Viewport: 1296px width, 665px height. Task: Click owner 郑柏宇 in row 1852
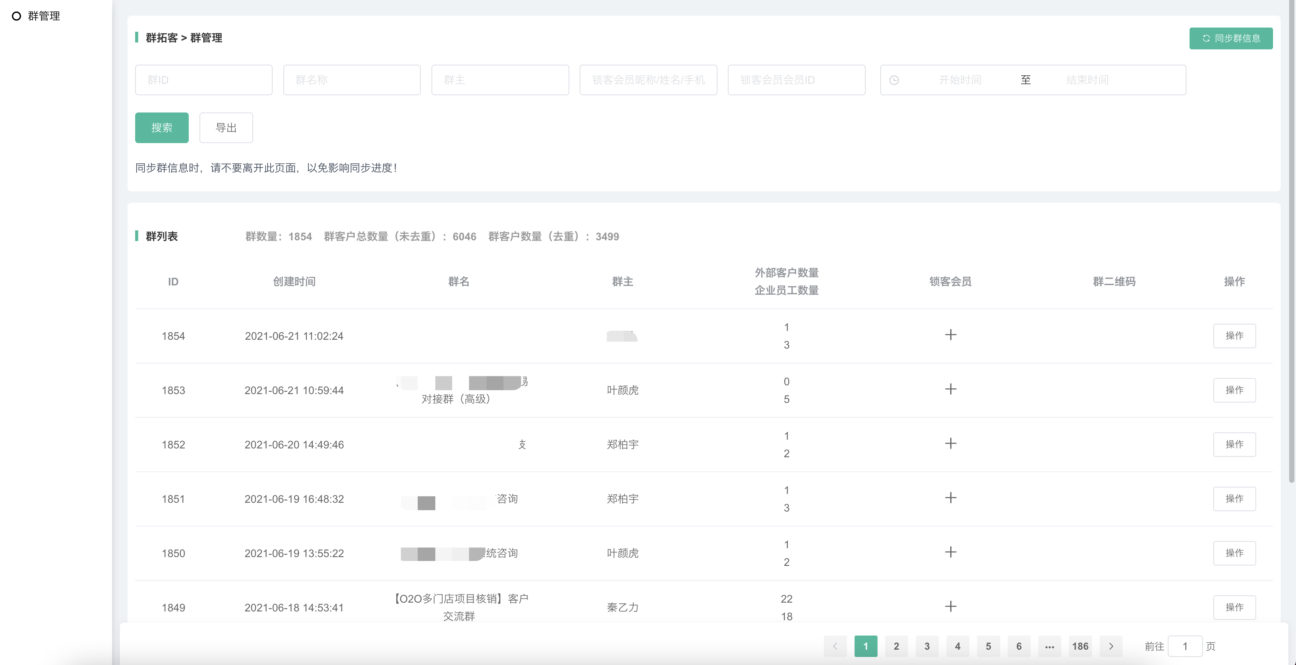pos(622,444)
